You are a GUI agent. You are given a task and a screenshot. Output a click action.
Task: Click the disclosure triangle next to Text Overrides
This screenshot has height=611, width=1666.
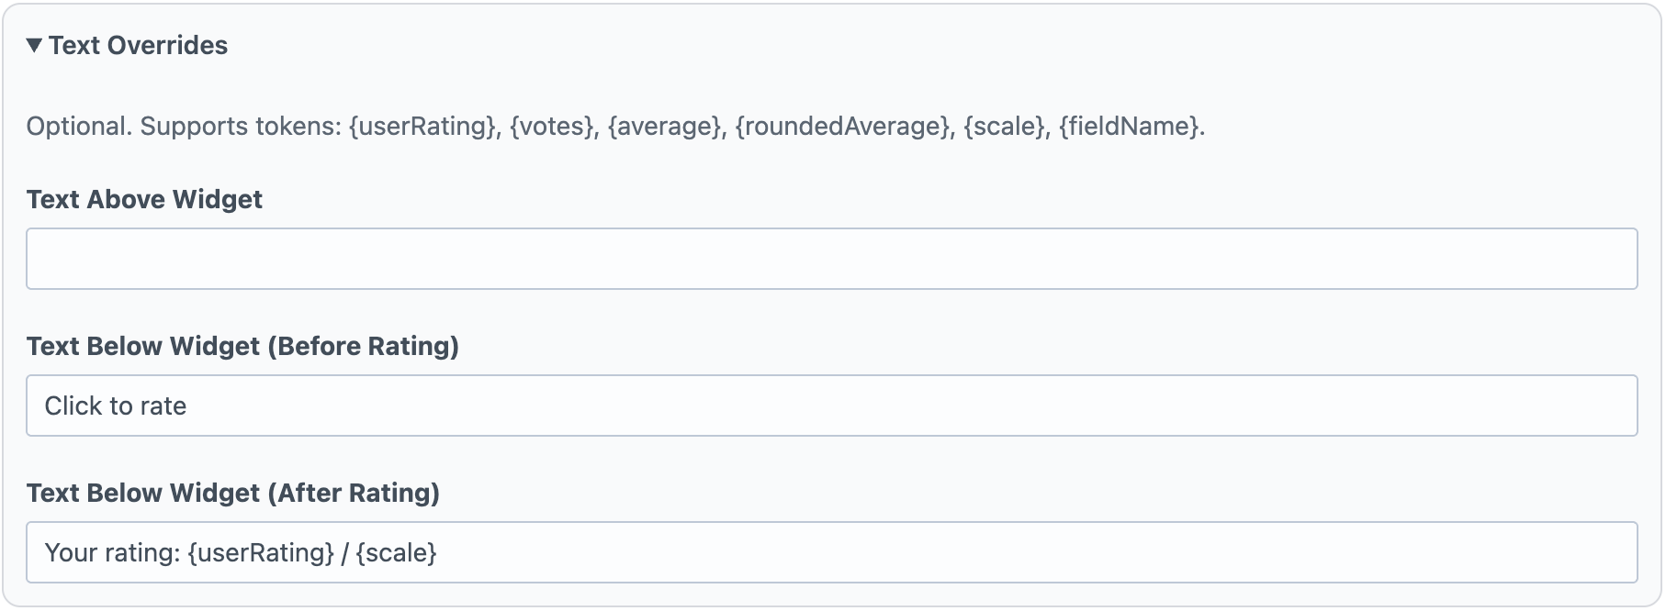point(35,45)
